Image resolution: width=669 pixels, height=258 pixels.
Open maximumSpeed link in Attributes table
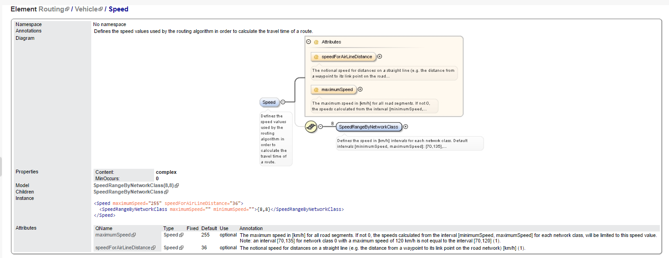click(113, 235)
